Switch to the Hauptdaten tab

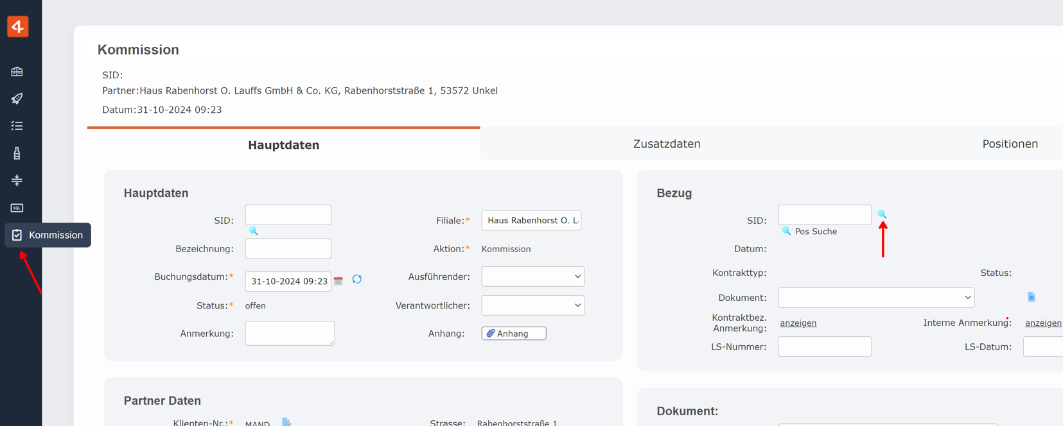click(x=284, y=145)
